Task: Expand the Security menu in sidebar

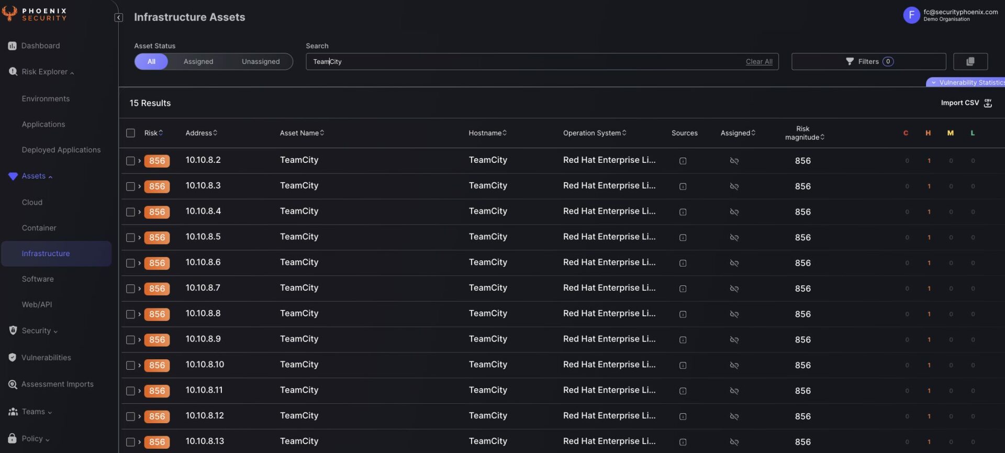Action: pos(36,331)
